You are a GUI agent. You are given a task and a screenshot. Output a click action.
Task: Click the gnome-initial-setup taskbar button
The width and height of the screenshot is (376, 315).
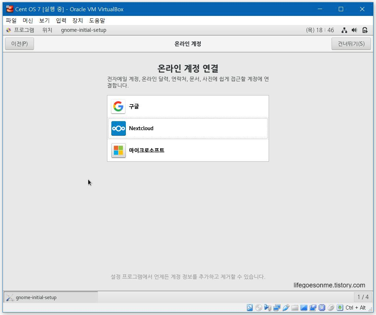point(51,298)
